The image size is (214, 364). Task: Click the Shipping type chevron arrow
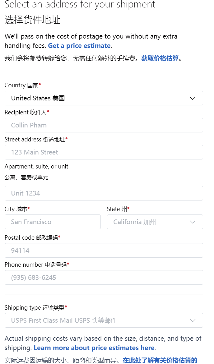(193, 320)
